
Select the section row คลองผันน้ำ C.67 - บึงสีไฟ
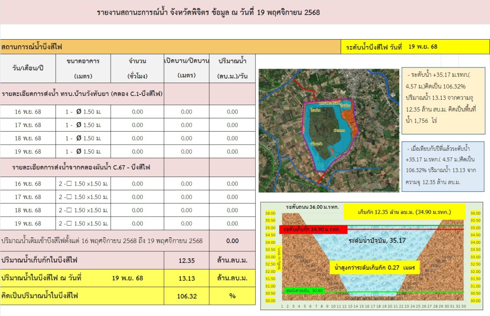tap(82, 167)
